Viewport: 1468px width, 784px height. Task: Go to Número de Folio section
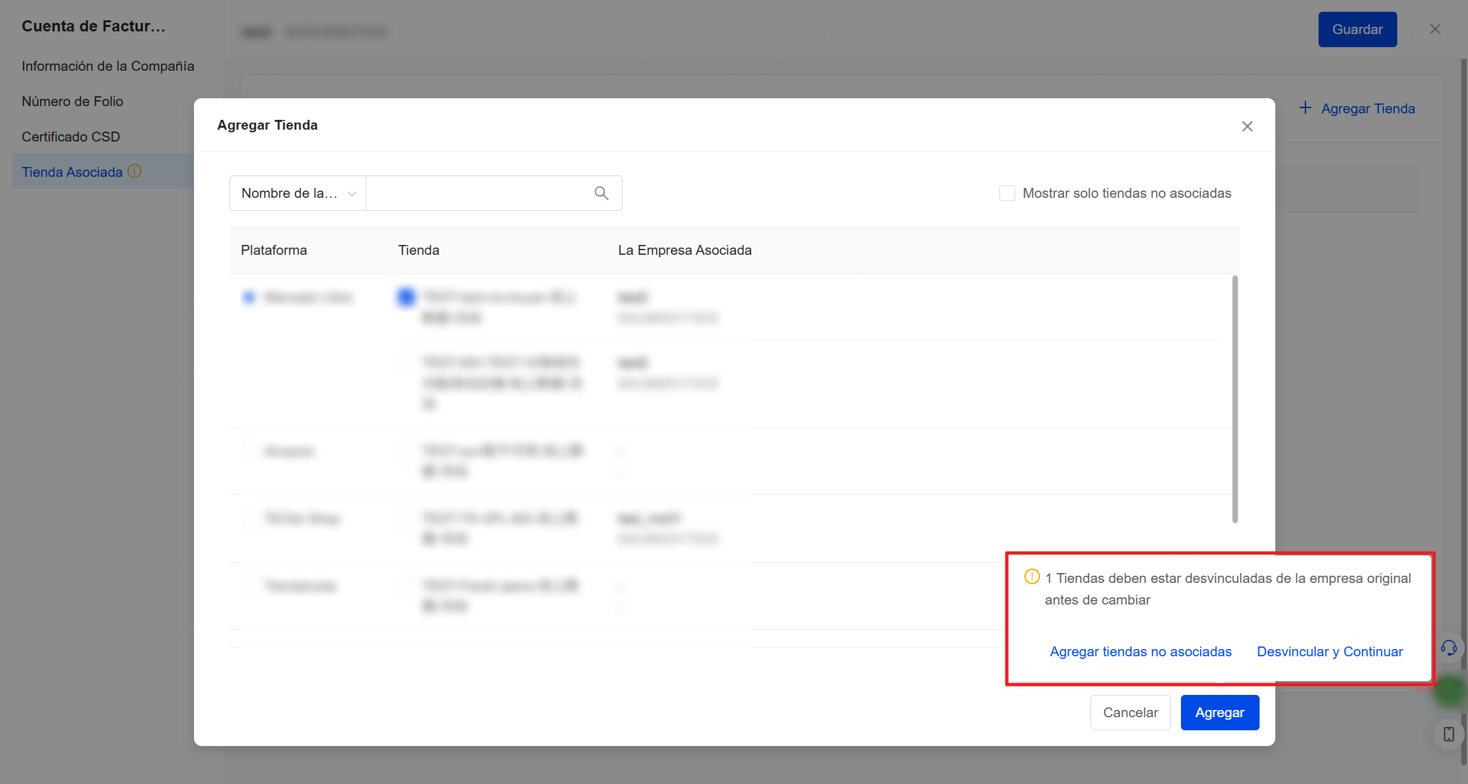click(x=73, y=102)
